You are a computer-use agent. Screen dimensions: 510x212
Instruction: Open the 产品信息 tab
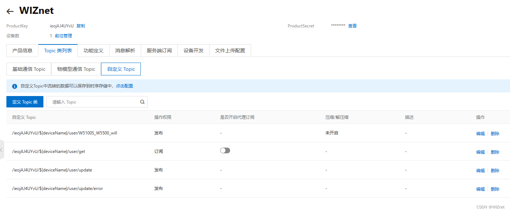coord(22,51)
